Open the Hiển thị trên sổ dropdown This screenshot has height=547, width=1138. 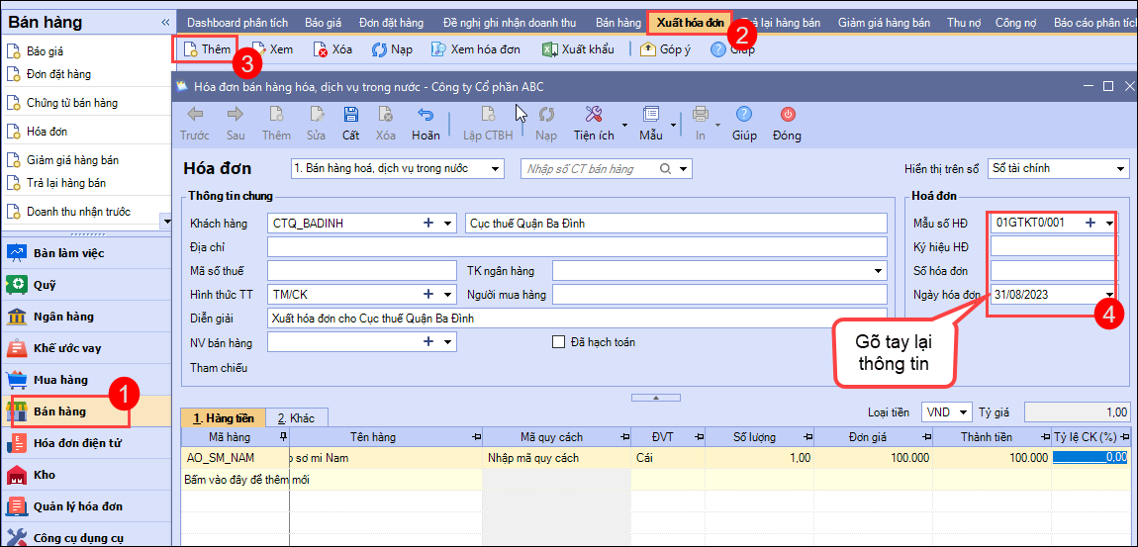pos(1120,169)
